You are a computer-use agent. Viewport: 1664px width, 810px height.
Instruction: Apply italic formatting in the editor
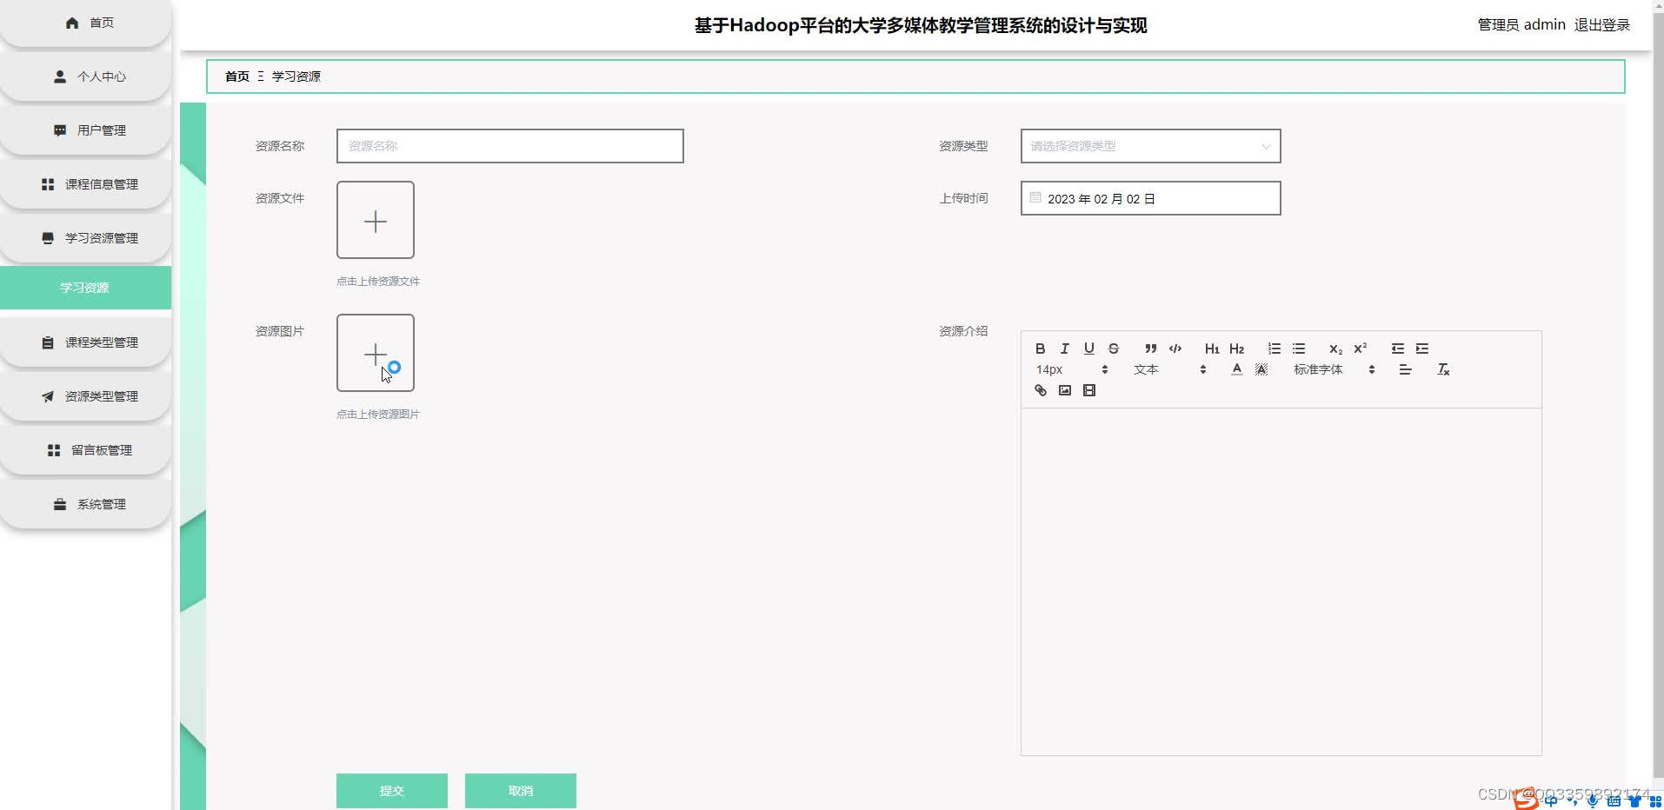point(1064,349)
